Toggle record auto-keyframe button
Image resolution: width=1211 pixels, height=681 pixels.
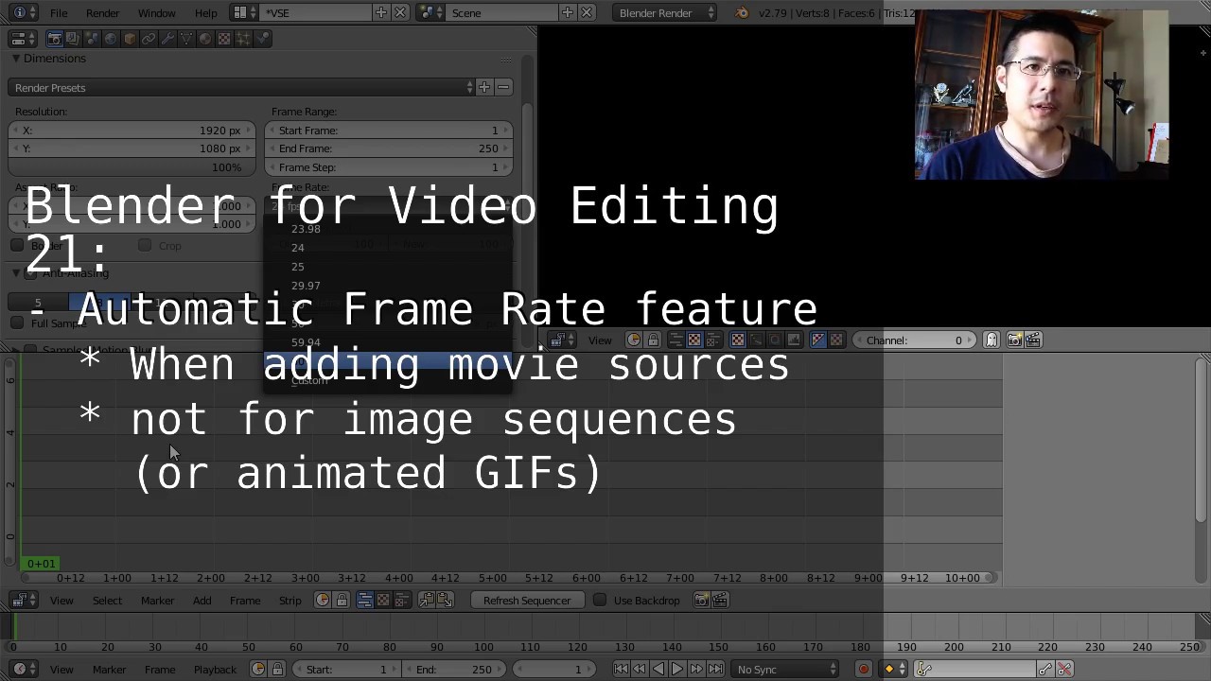point(863,670)
